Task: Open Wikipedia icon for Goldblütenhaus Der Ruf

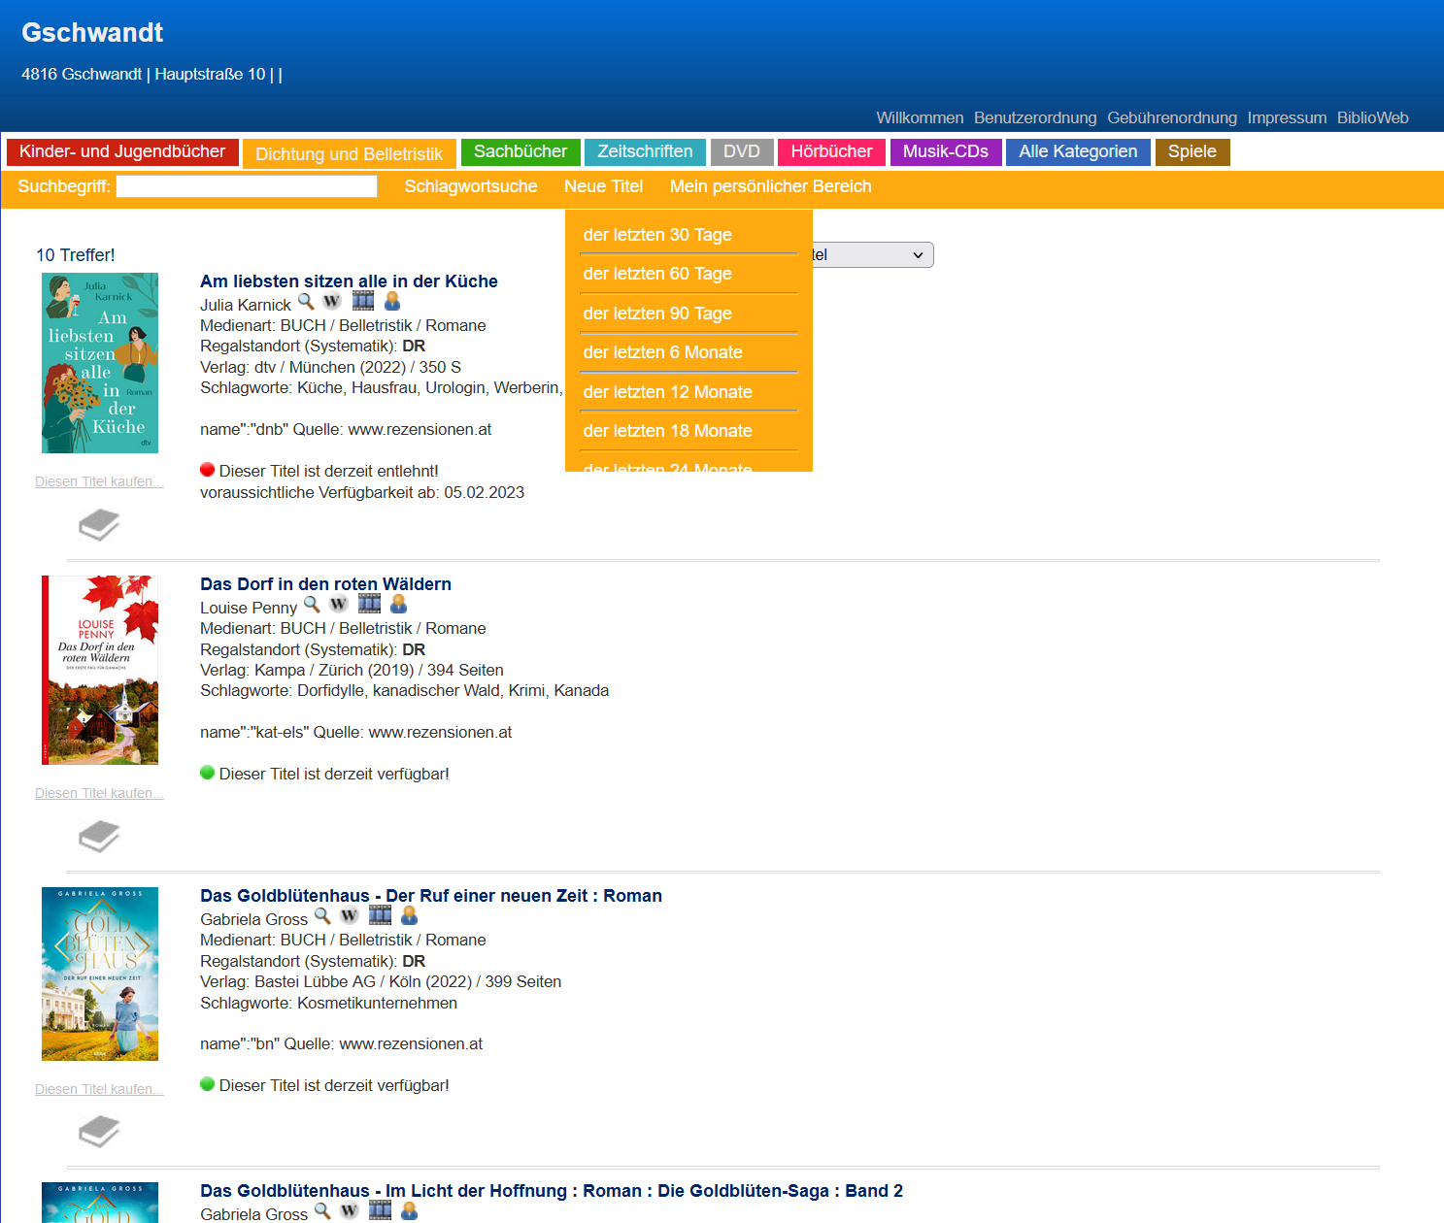Action: (349, 916)
